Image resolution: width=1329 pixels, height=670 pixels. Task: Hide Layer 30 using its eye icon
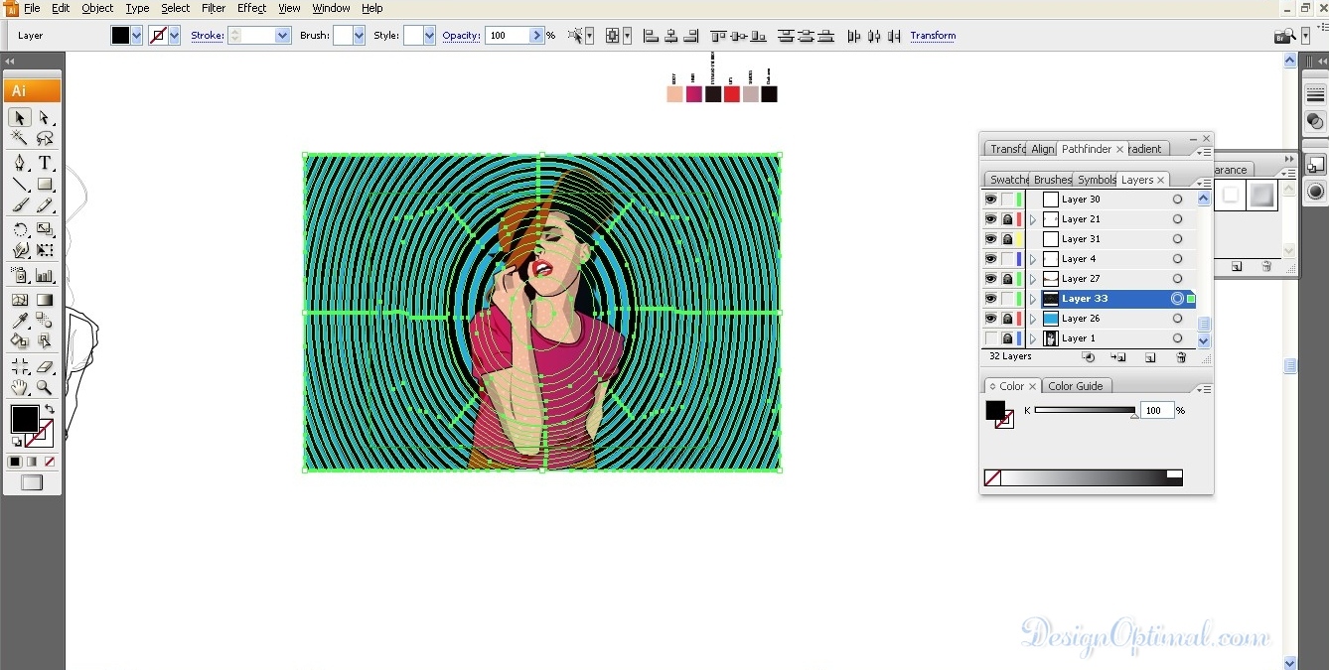click(990, 200)
